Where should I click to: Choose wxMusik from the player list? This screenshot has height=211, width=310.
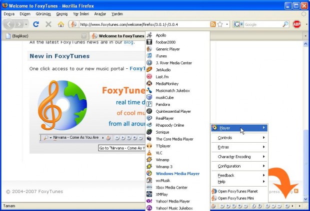(x=177, y=181)
